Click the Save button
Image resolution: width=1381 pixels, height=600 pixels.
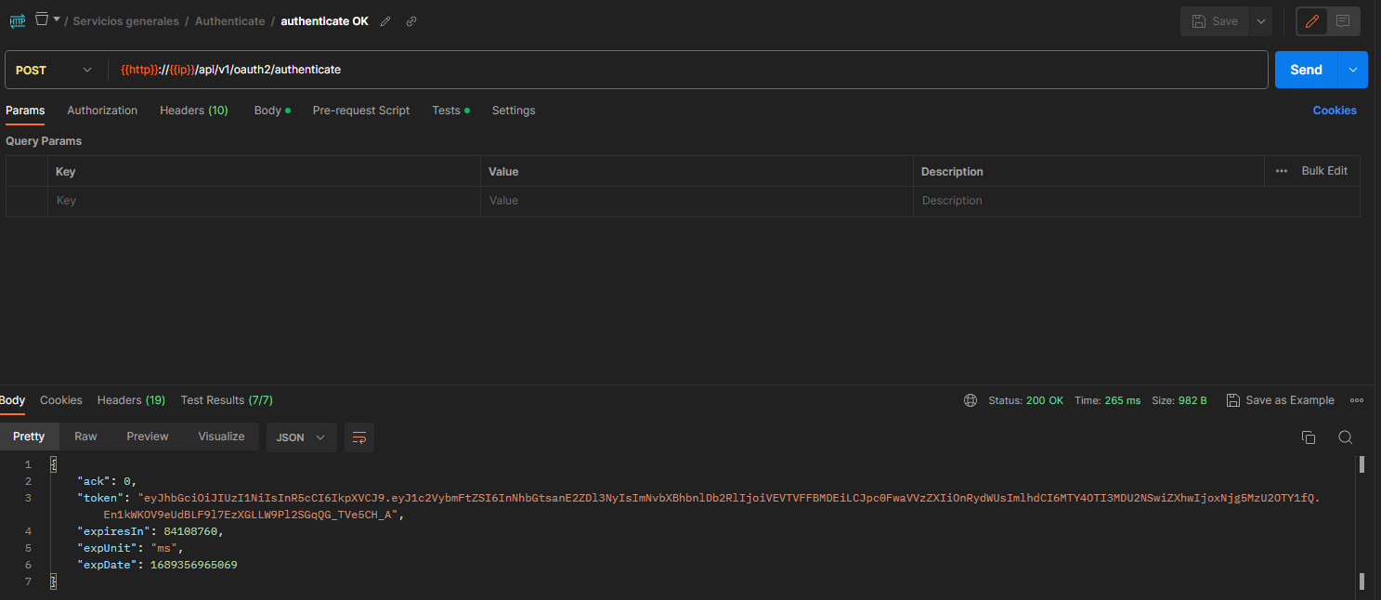click(1215, 21)
